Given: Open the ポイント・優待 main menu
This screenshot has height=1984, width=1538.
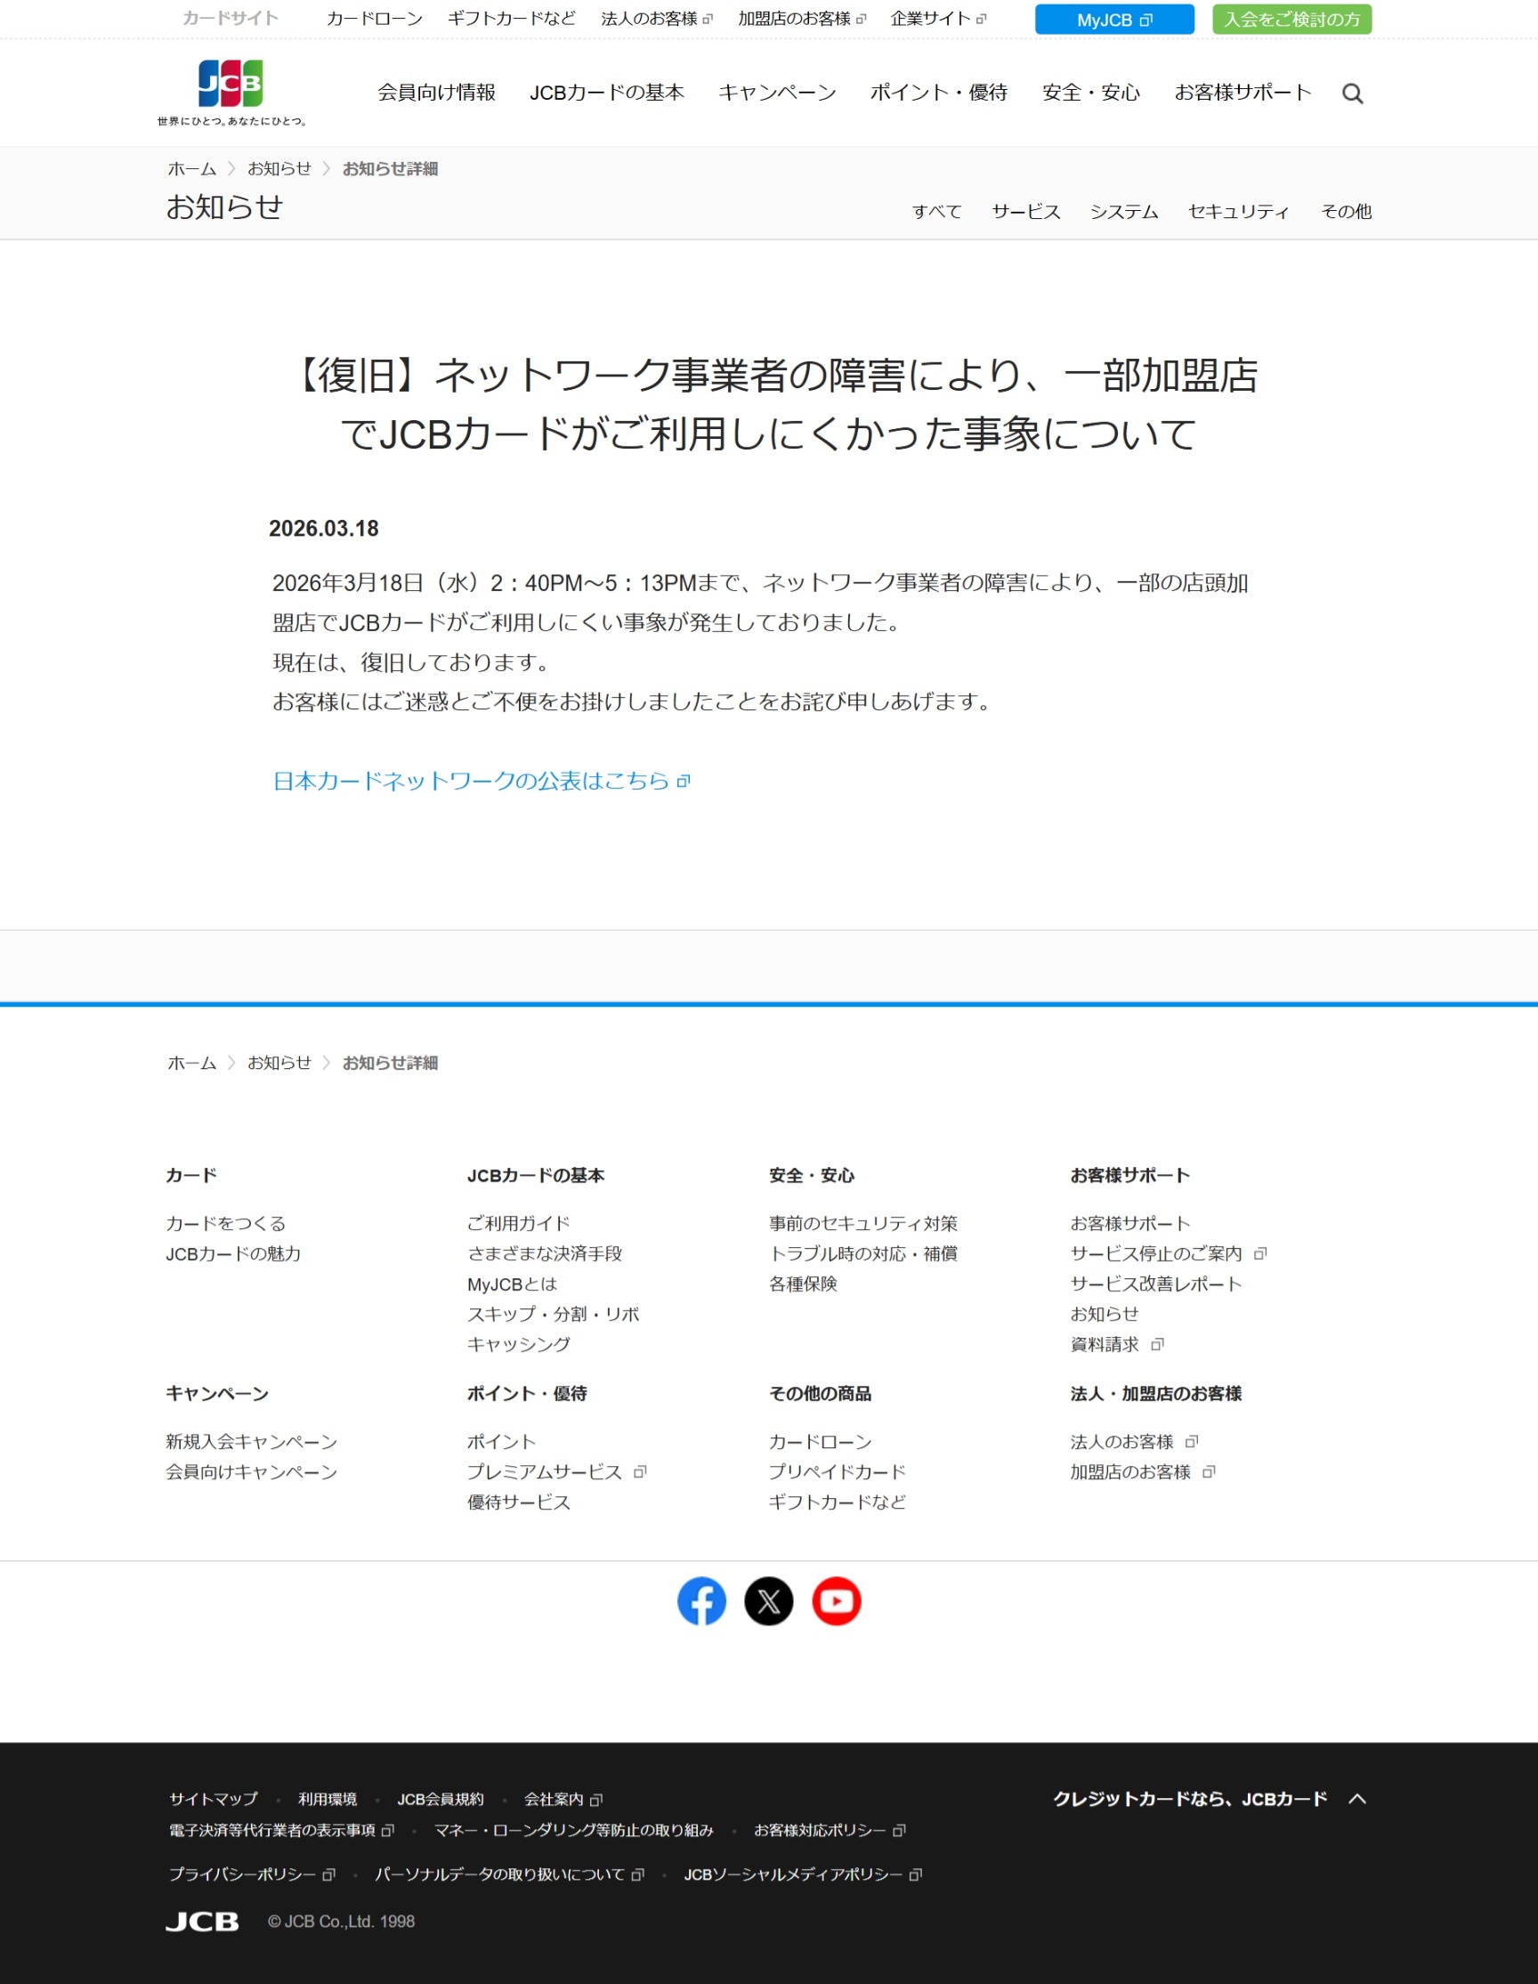Looking at the screenshot, I should pos(938,93).
